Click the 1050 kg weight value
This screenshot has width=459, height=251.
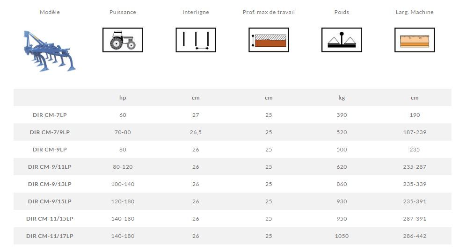(x=342, y=236)
